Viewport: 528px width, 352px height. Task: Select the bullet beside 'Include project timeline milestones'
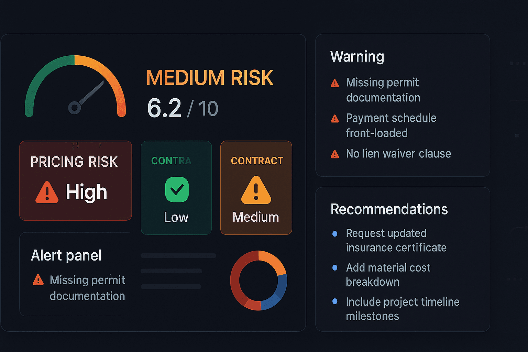(x=335, y=302)
